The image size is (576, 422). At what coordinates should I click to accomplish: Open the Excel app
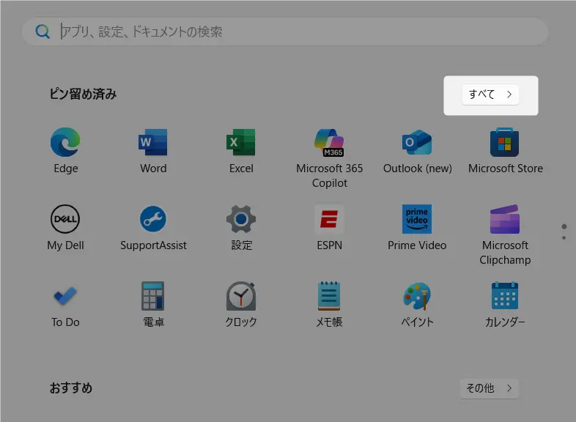(241, 150)
